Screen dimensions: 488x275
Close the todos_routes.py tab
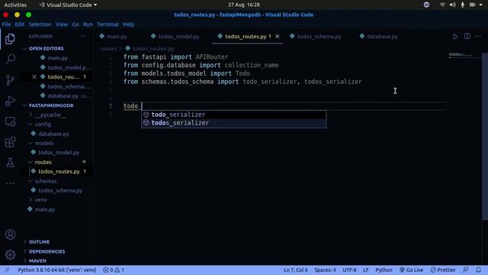point(277,37)
